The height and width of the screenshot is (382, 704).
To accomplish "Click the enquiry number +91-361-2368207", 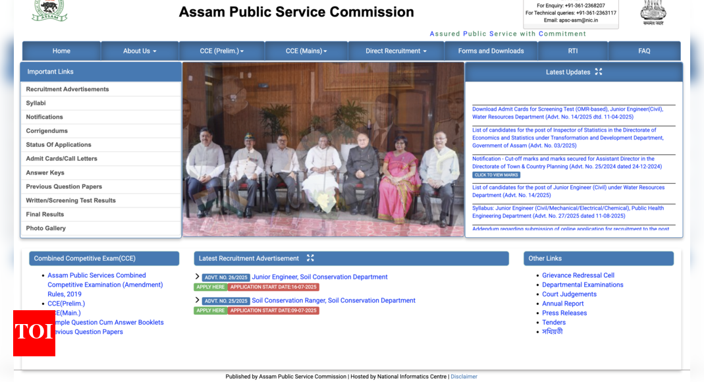I will click(x=585, y=6).
